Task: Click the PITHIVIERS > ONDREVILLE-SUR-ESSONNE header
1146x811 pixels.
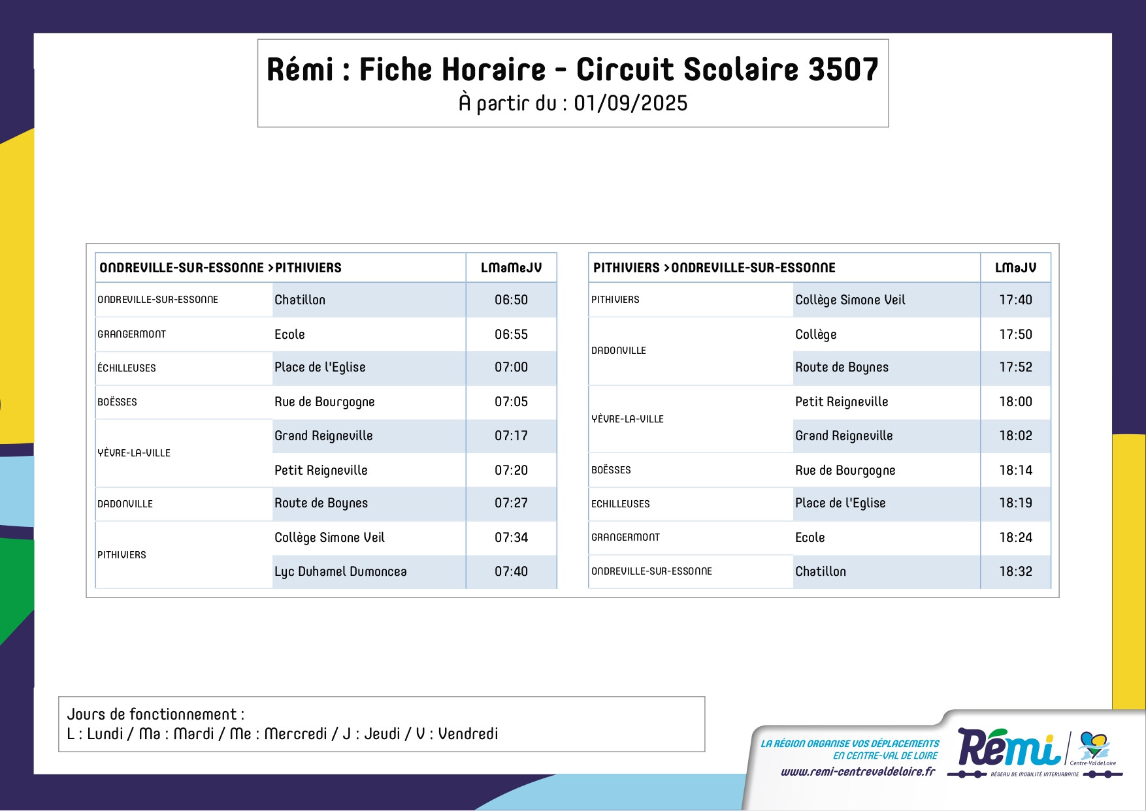Action: (x=714, y=268)
